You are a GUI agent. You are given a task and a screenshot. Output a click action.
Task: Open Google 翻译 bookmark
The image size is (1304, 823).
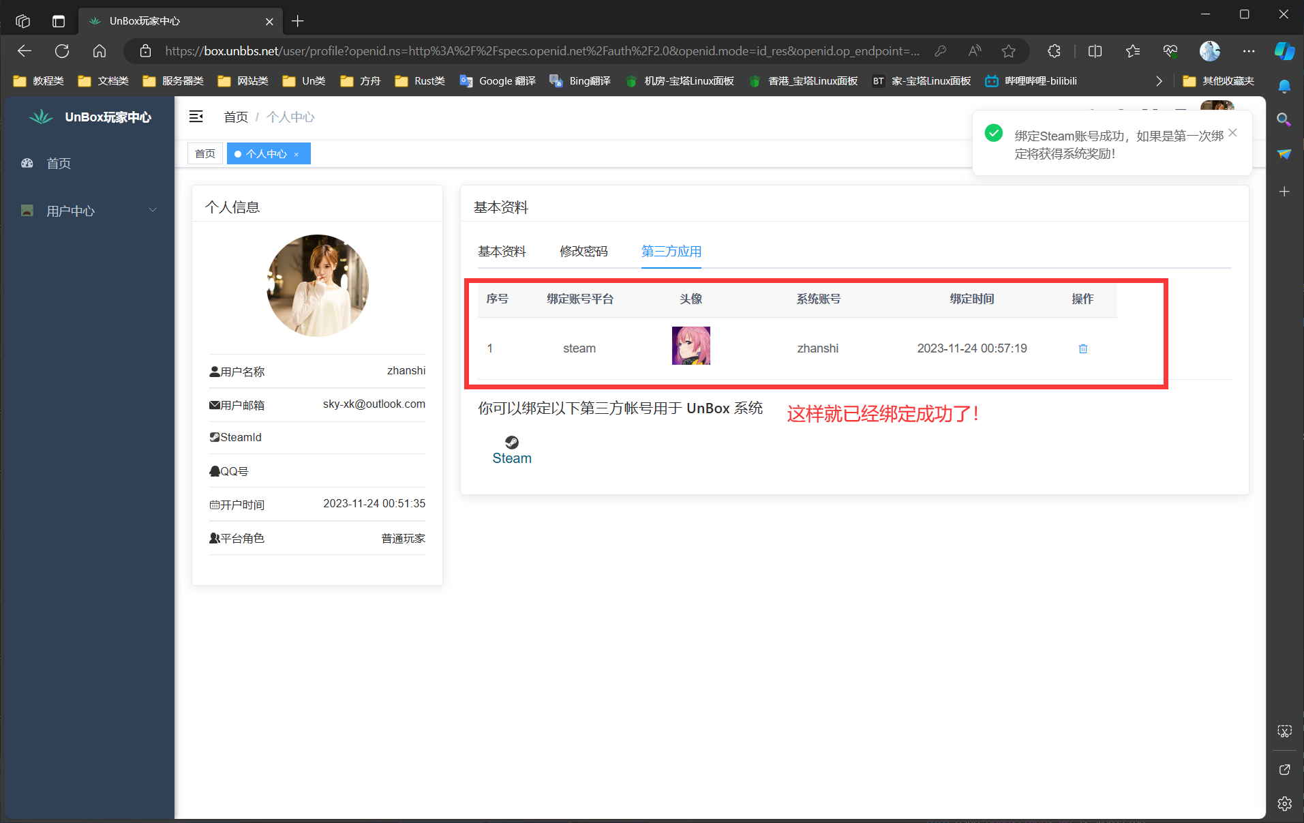coord(498,81)
